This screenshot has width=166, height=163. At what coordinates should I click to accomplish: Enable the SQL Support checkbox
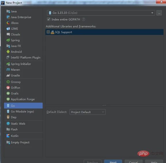click(x=48, y=32)
